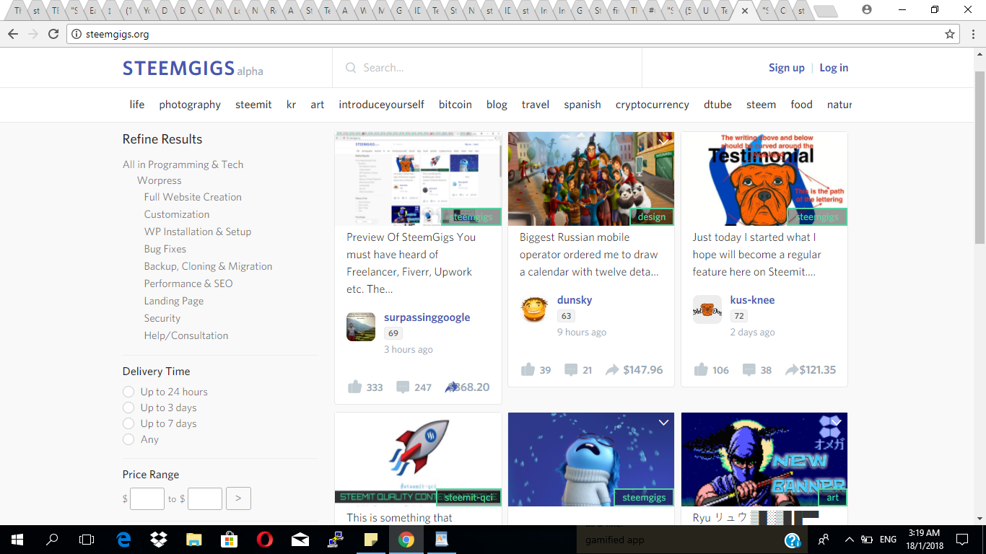Image resolution: width=986 pixels, height=554 pixels.
Task: Expand dropdown arrow on Russian calendar card
Action: pyautogui.click(x=663, y=141)
